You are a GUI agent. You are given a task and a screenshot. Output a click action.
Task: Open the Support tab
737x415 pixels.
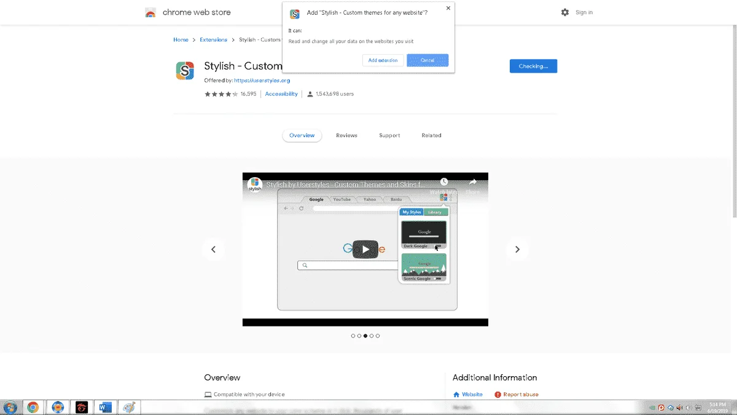(x=389, y=135)
